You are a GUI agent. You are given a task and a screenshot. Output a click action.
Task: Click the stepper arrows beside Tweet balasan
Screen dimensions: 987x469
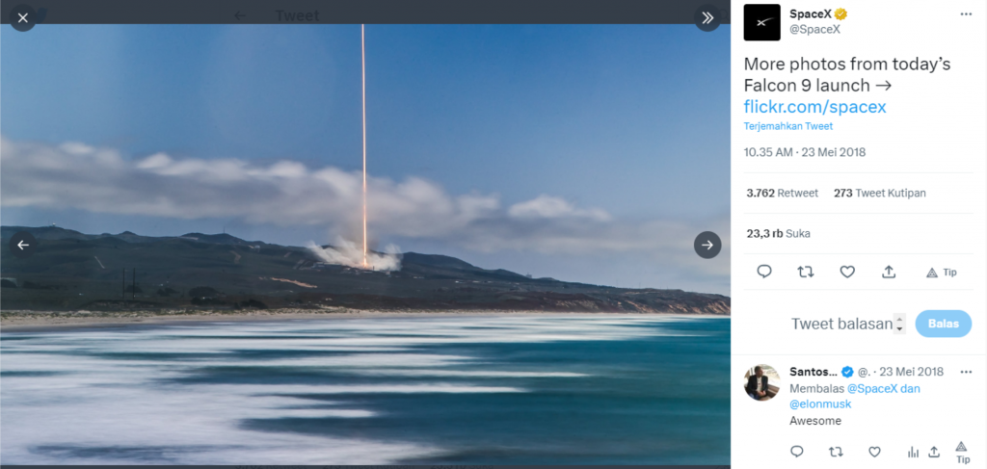coord(899,324)
